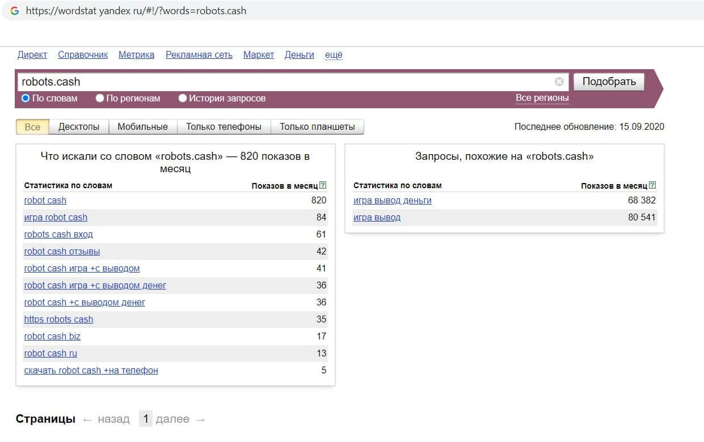
Task: Switch to 'Только планшеты' tab
Action: click(x=317, y=127)
